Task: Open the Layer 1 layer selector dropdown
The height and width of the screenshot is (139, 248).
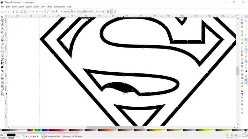Action: (x=43, y=136)
